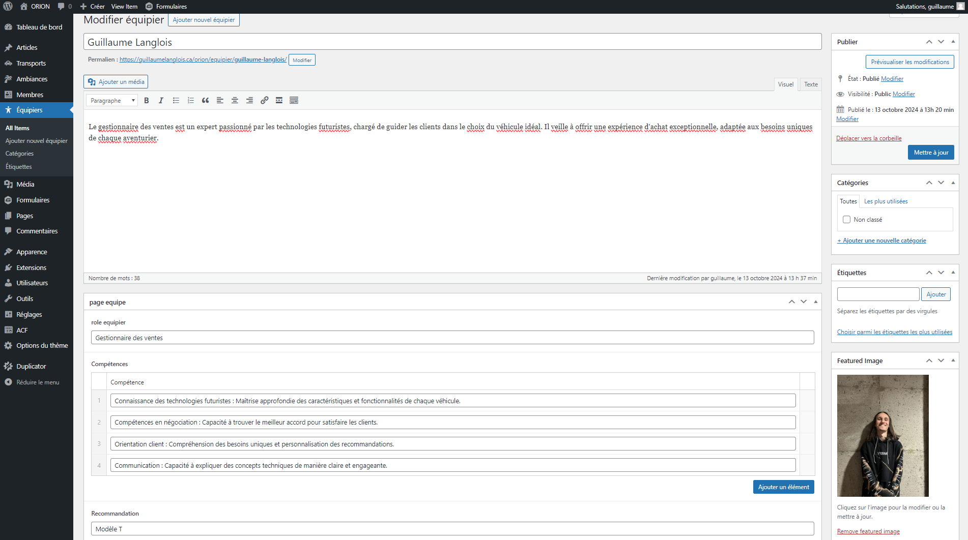The image size is (968, 540).
Task: Center-align the selected text
Action: 235,100
